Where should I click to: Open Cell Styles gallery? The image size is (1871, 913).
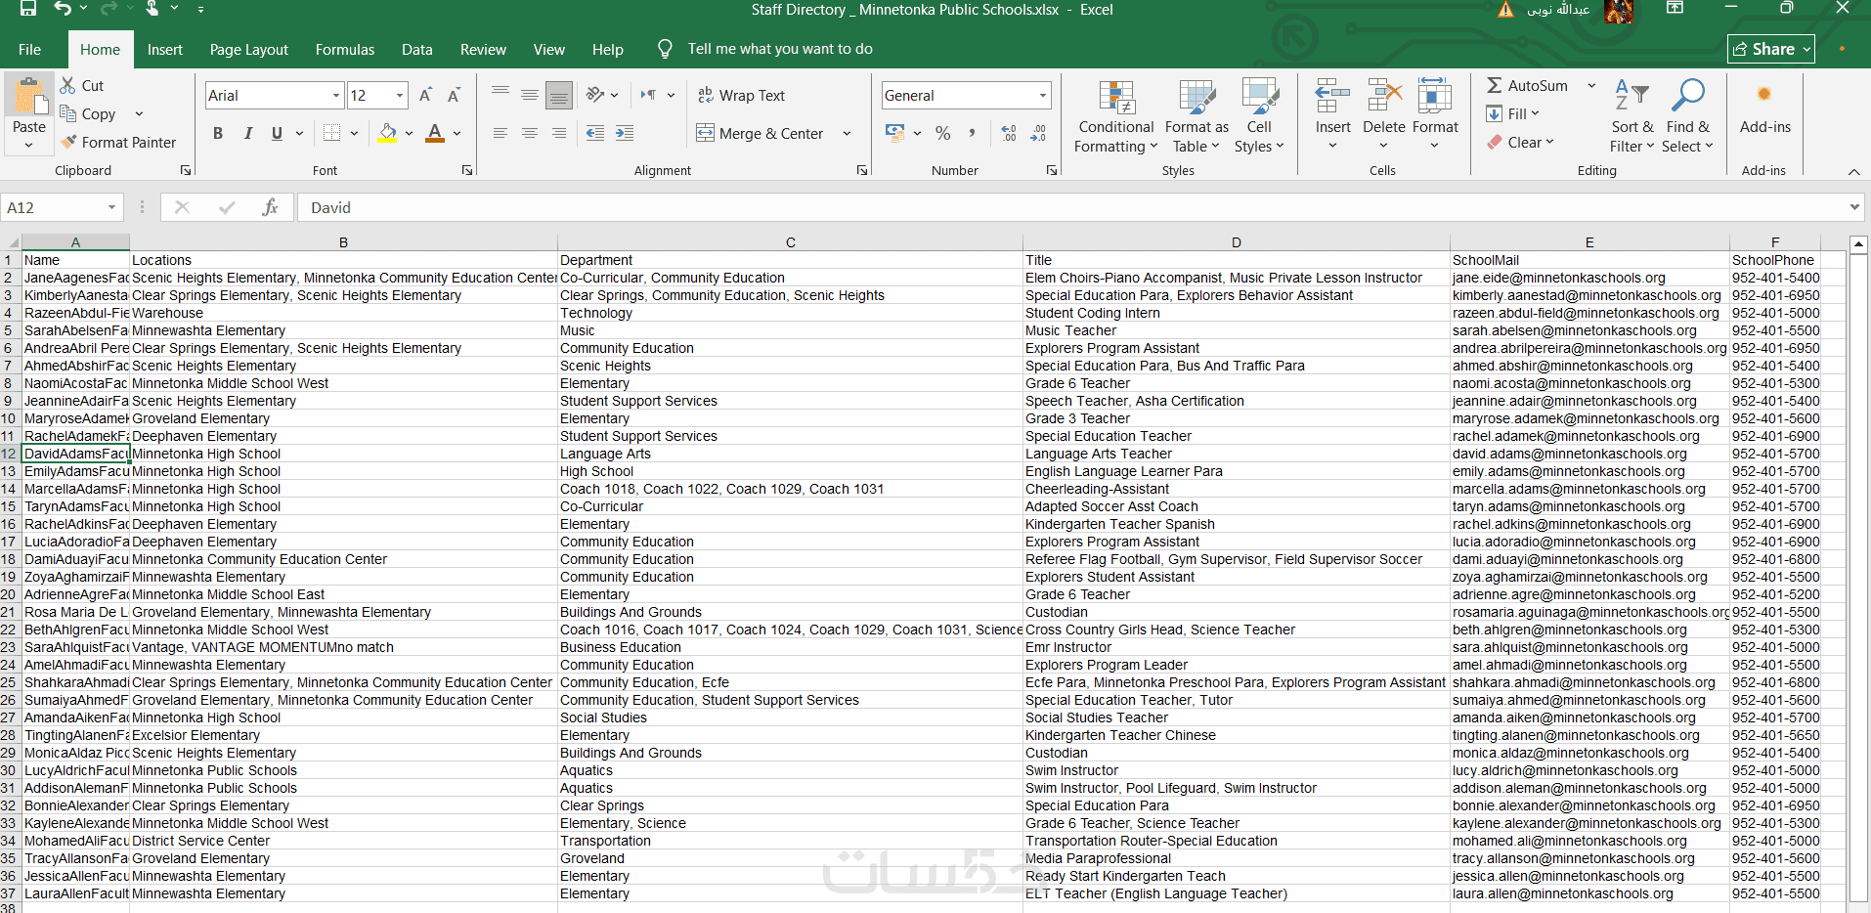point(1259,116)
